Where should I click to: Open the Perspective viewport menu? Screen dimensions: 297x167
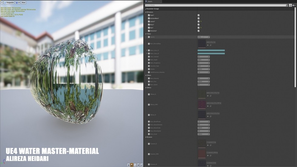[9, 2]
